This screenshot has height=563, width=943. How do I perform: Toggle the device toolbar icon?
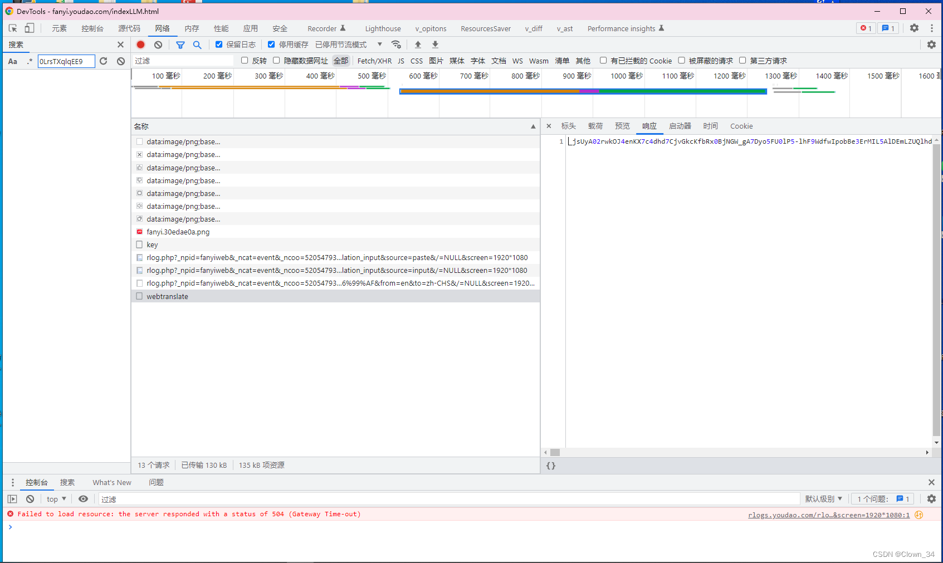(x=30, y=28)
